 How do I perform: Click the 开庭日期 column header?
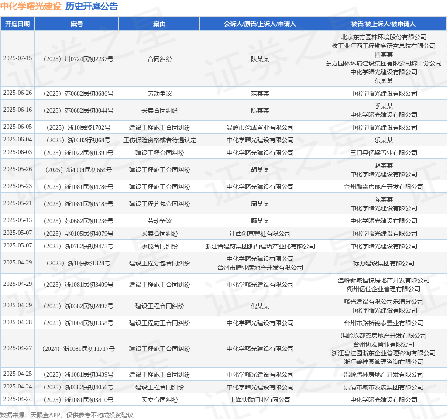[x=17, y=24]
